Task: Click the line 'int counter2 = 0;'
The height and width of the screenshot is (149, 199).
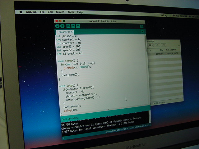Action: (x=69, y=43)
